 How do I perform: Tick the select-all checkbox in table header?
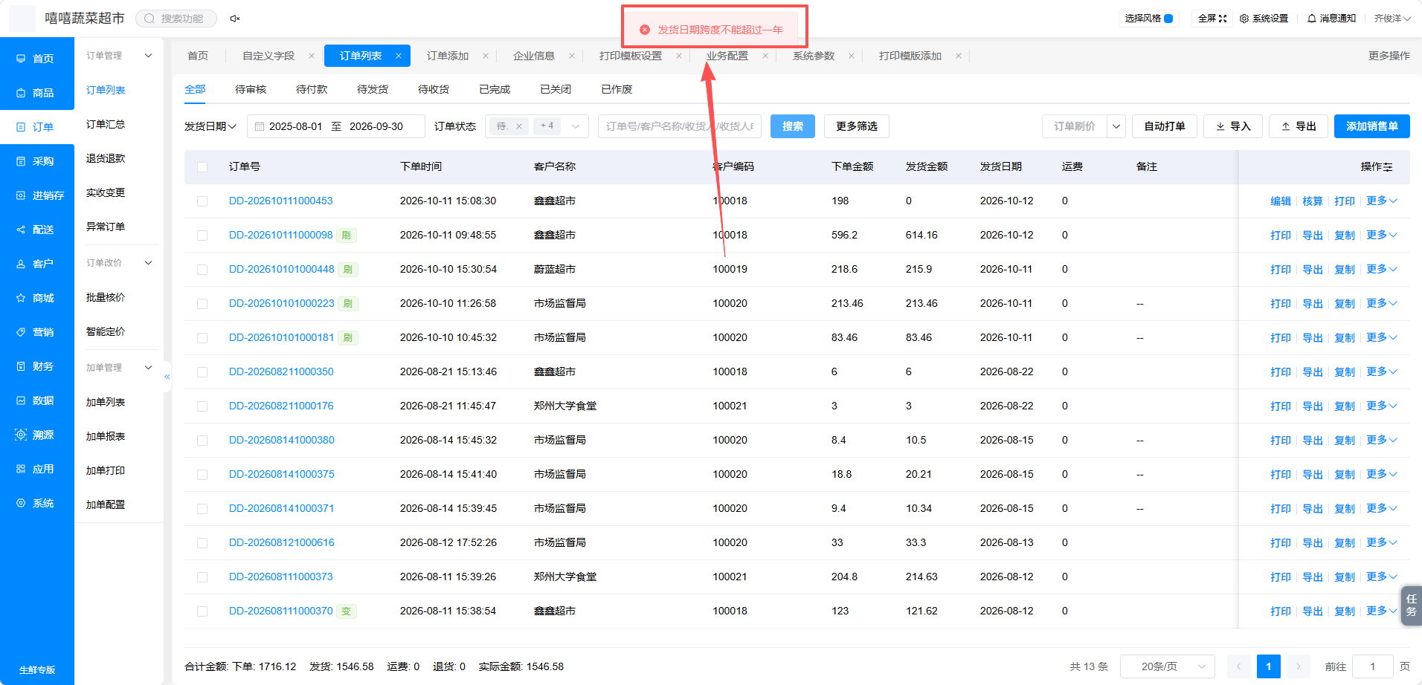[x=202, y=167]
